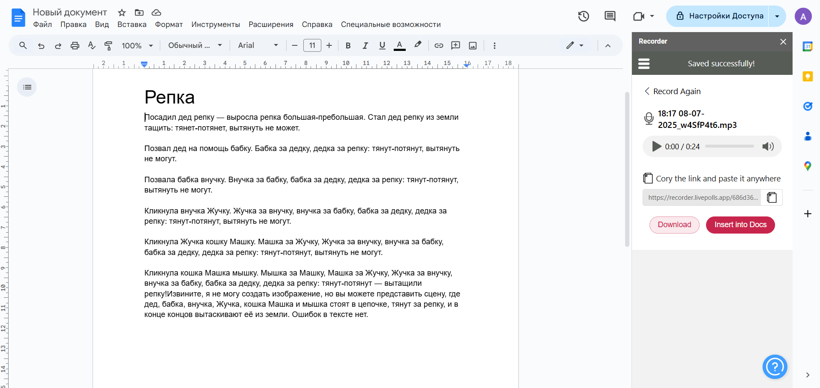Insert an image from the toolbar
The image size is (820, 388).
[473, 45]
